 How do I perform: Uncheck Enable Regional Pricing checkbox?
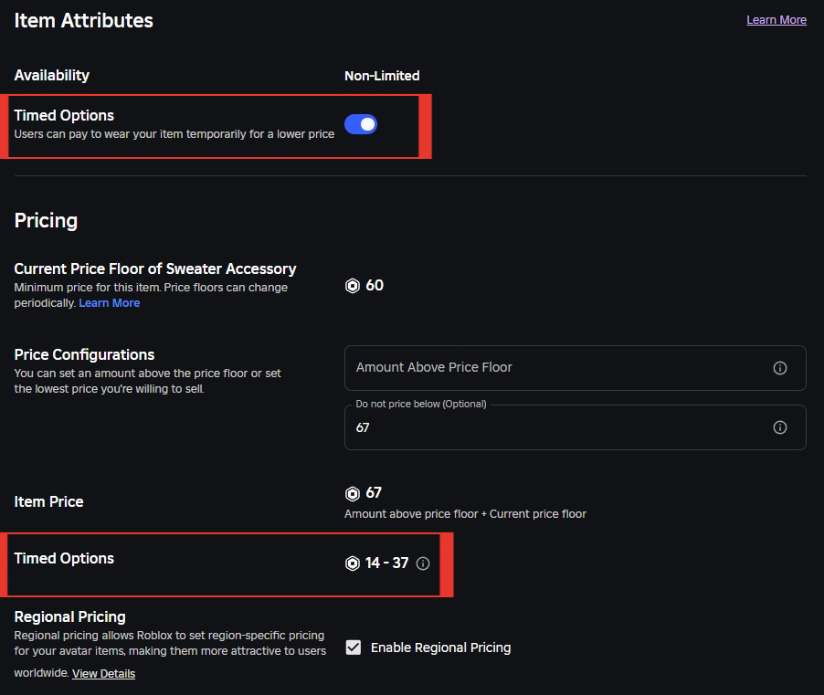click(354, 648)
